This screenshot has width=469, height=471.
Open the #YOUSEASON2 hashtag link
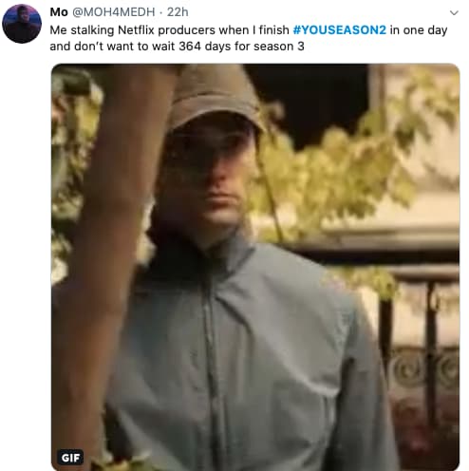[x=340, y=30]
